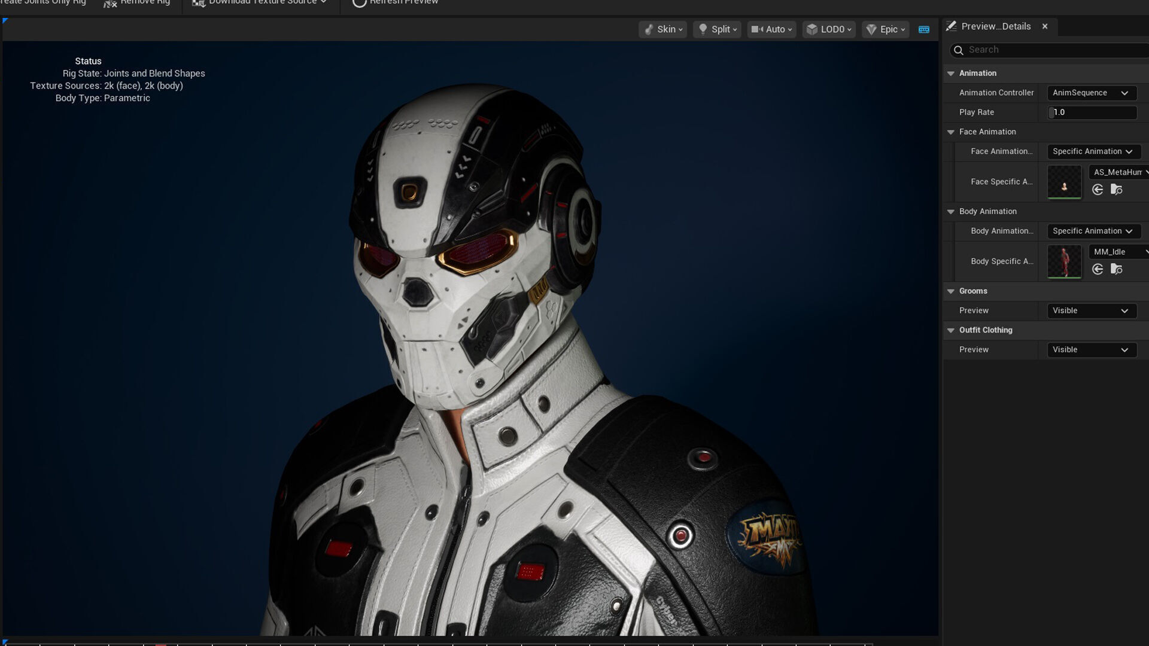Browse to Face Specific Animation asset
1149x646 pixels.
[1116, 190]
